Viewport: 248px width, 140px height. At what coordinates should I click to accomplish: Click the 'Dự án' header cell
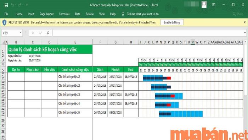pos(16,70)
